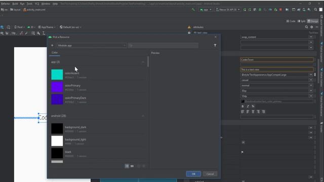Click the CodesTown text input field
The image size is (324, 182).
click(x=277, y=60)
